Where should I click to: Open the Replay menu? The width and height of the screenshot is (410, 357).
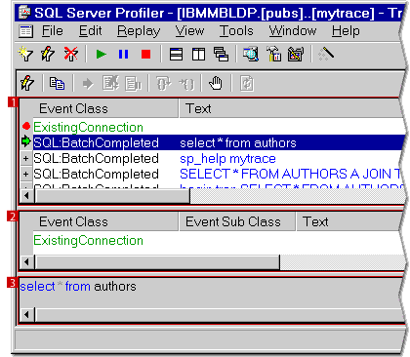[x=139, y=31]
